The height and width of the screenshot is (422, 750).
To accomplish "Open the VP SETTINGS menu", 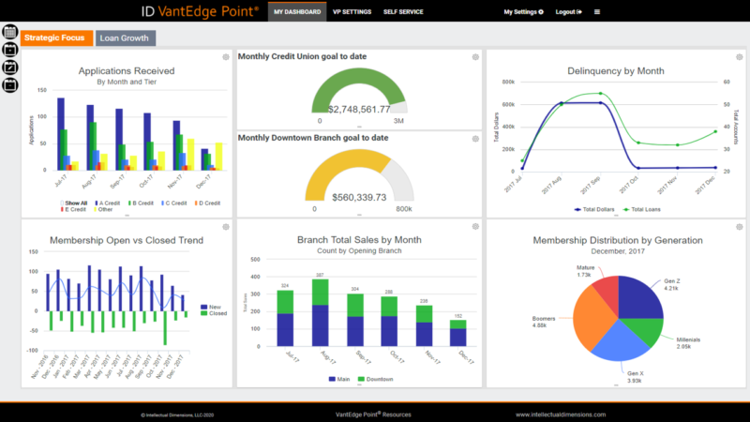I will coord(352,12).
